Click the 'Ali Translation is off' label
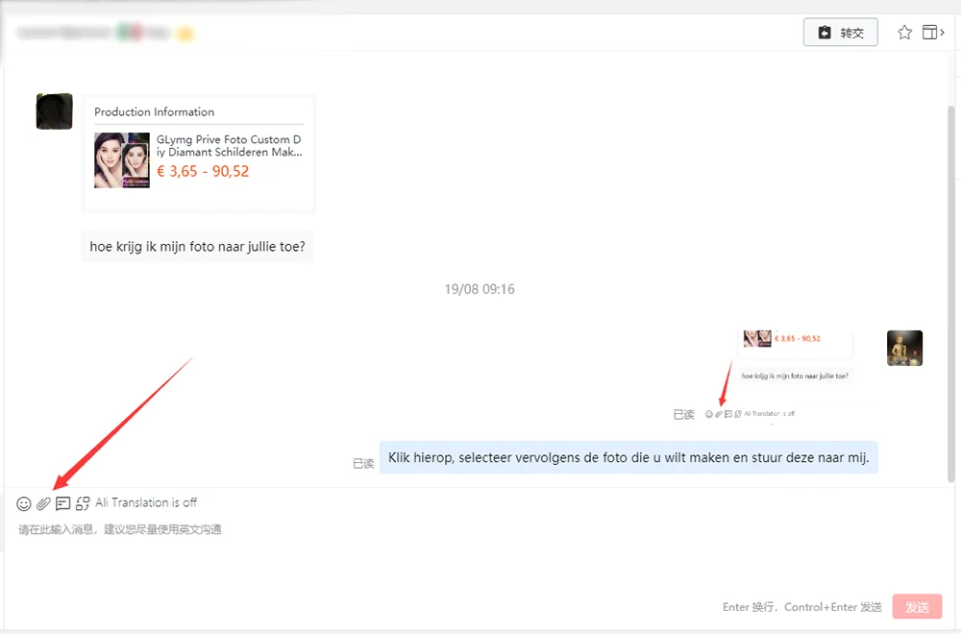This screenshot has width=961, height=634. coord(146,503)
